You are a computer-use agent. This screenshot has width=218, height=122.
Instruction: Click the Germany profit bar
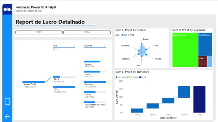(95, 82)
